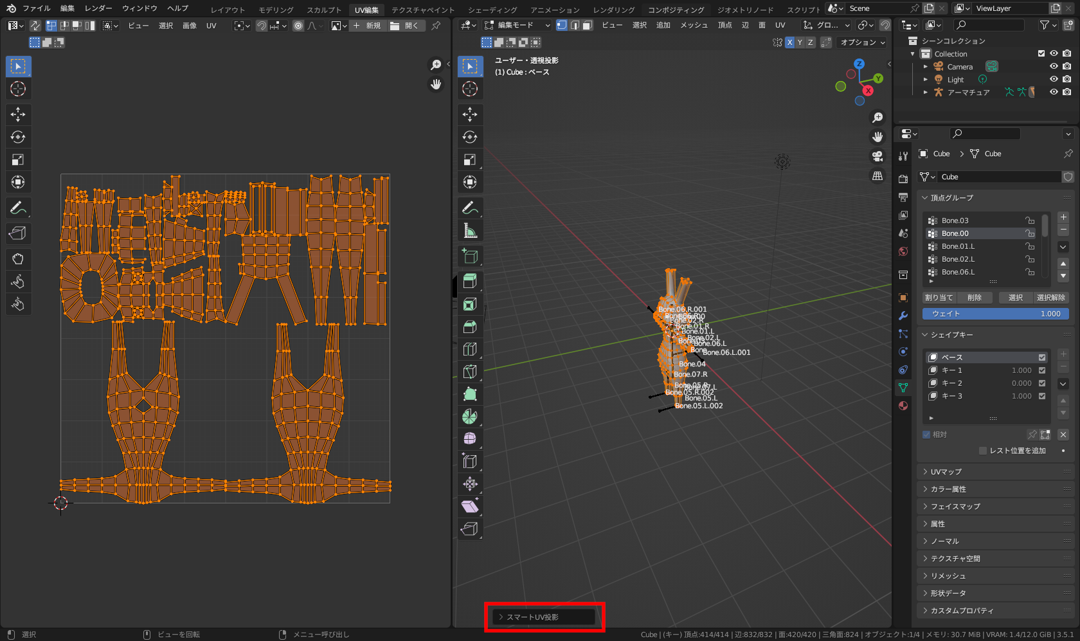Click the ウェイト value slider
The width and height of the screenshot is (1080, 641).
click(995, 314)
